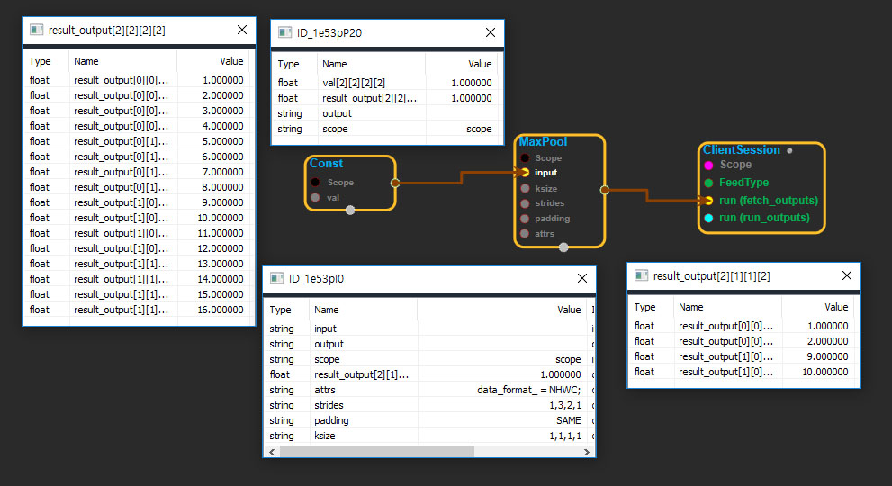The height and width of the screenshot is (486, 892).
Task: Click the ClientSession node title
Action: point(740,150)
